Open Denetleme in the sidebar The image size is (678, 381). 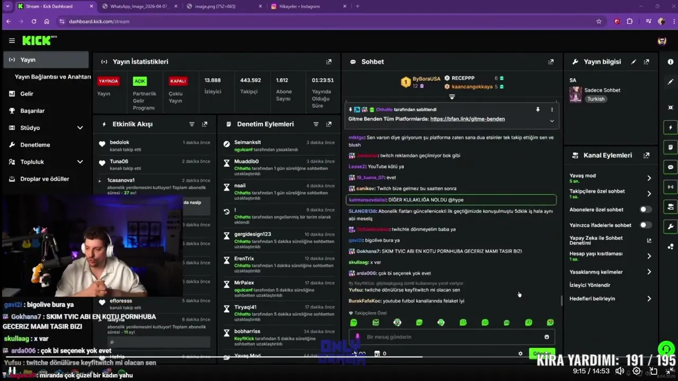click(x=35, y=145)
